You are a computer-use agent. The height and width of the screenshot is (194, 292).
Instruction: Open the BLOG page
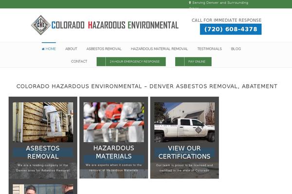tap(236, 49)
